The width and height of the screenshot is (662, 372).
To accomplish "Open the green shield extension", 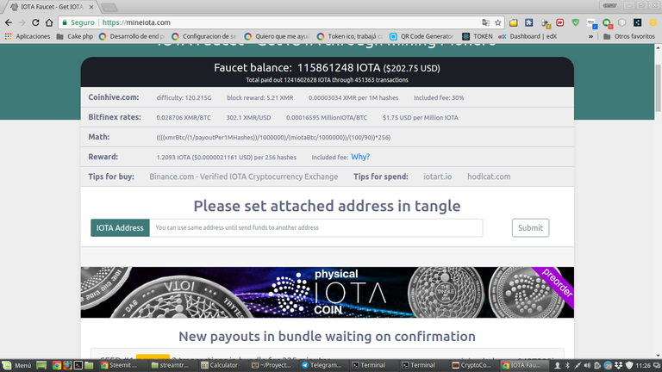I will point(576,22).
